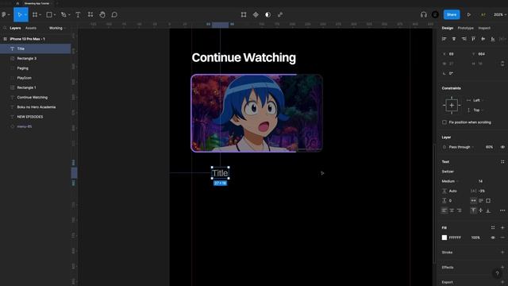
Task: Click the Create link icon in toolbar
Action: click(x=280, y=14)
